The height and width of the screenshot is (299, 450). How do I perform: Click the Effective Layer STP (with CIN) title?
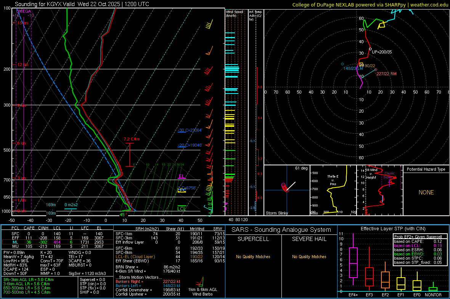pos(393,229)
